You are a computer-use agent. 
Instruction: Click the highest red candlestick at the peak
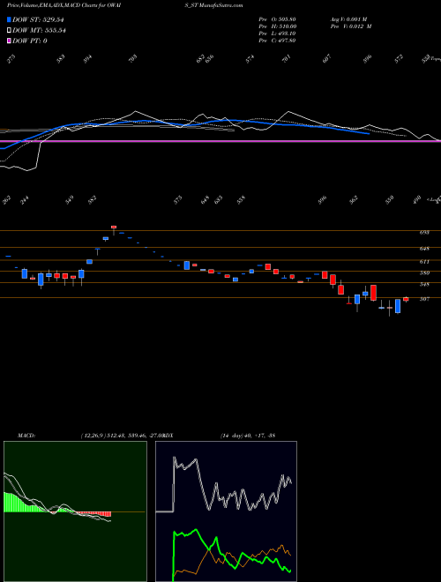coord(114,227)
